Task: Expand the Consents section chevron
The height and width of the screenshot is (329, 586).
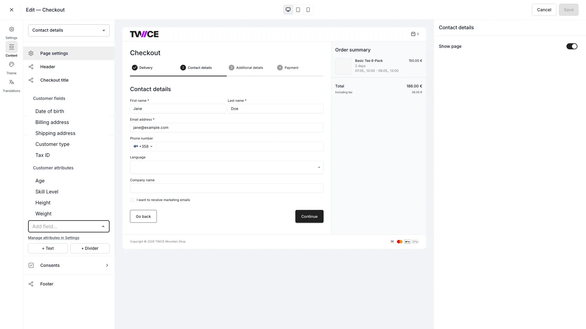Action: coord(107,265)
